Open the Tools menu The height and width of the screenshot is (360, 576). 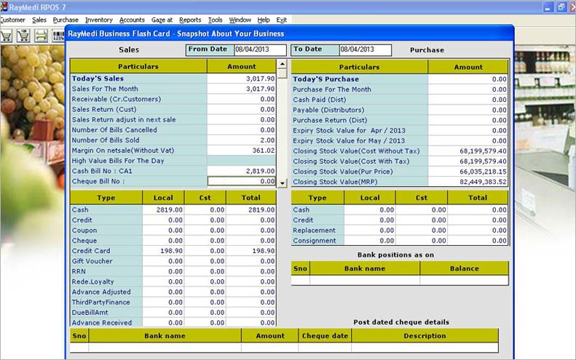click(215, 20)
